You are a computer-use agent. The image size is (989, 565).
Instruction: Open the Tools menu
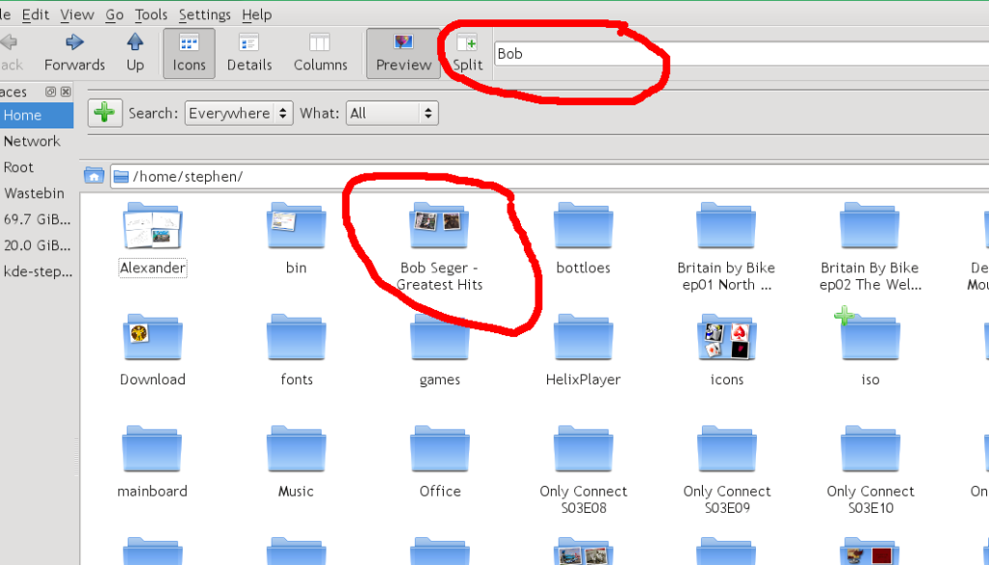click(152, 14)
